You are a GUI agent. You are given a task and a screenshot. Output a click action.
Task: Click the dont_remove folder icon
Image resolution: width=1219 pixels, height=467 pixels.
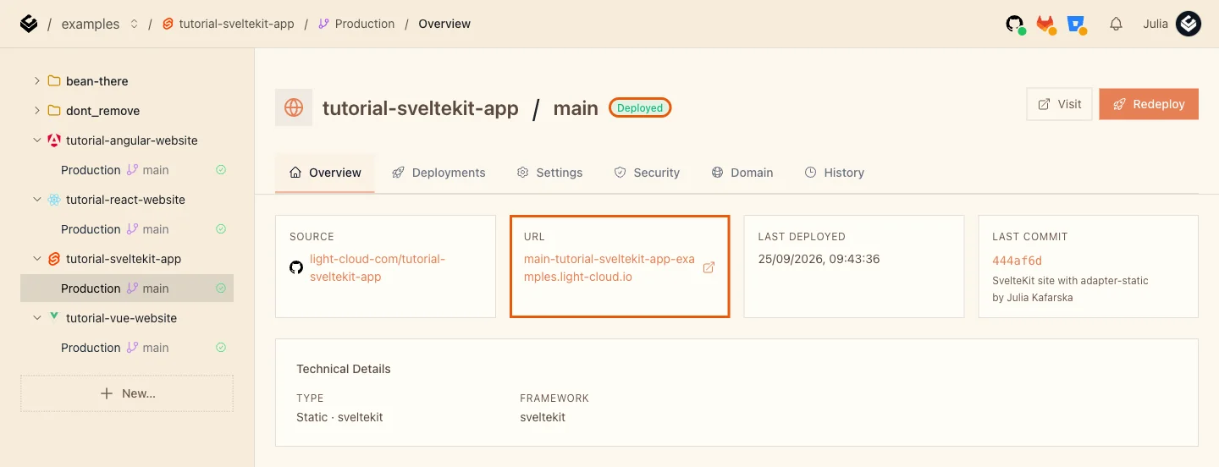tap(54, 111)
